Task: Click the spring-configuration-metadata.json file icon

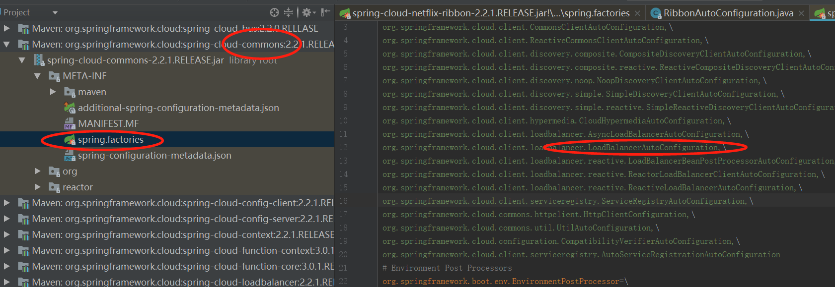Action: [70, 155]
